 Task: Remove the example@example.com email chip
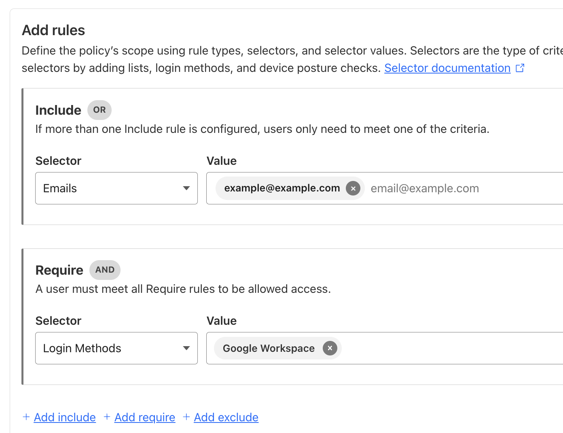pyautogui.click(x=353, y=188)
